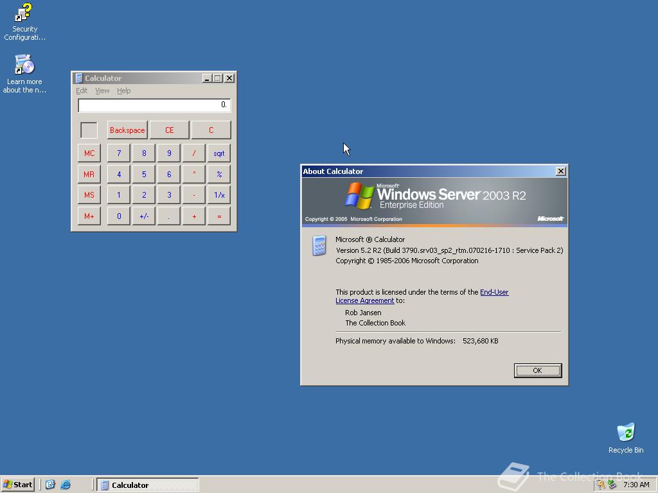
Task: Click the sqrt button
Action: 219,153
